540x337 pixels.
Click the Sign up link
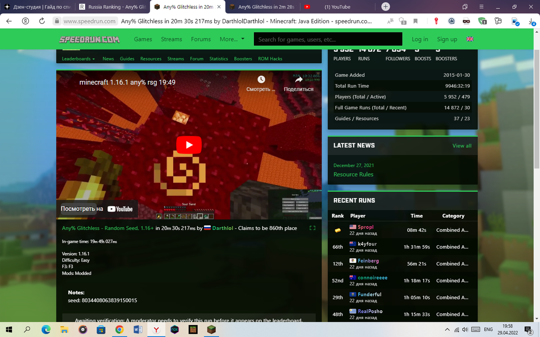click(447, 39)
